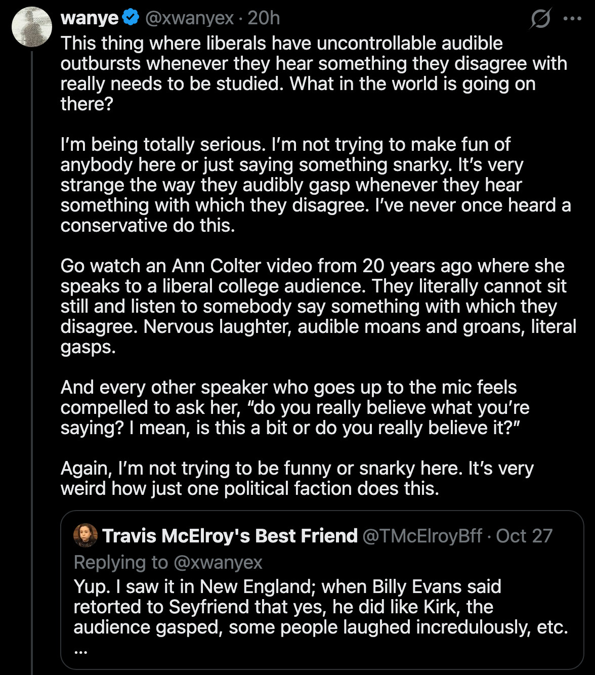Open Travis McElroy's Best Friend name
This screenshot has width=595, height=675.
coord(230,536)
